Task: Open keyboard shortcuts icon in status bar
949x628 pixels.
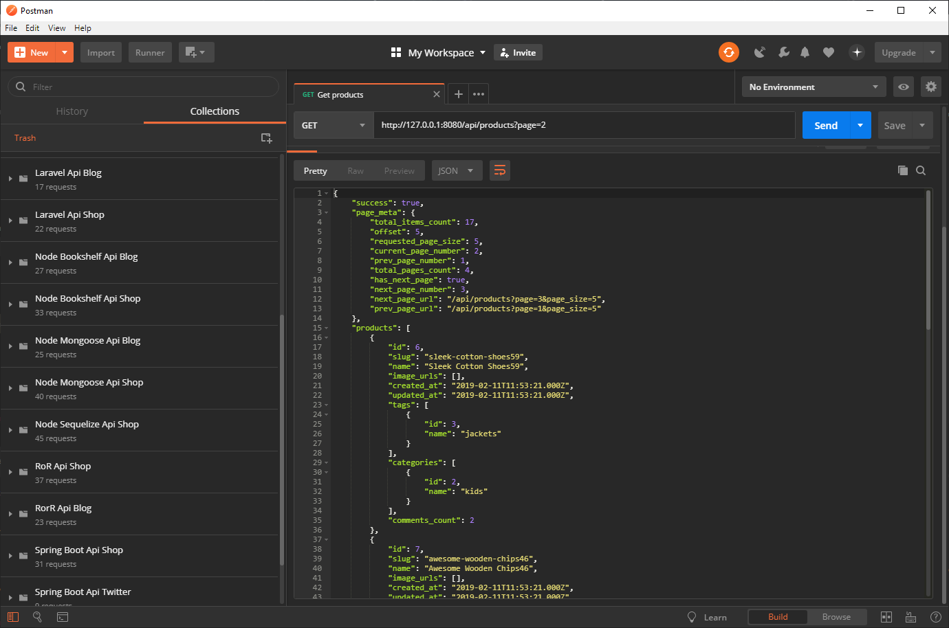Action: pos(910,617)
